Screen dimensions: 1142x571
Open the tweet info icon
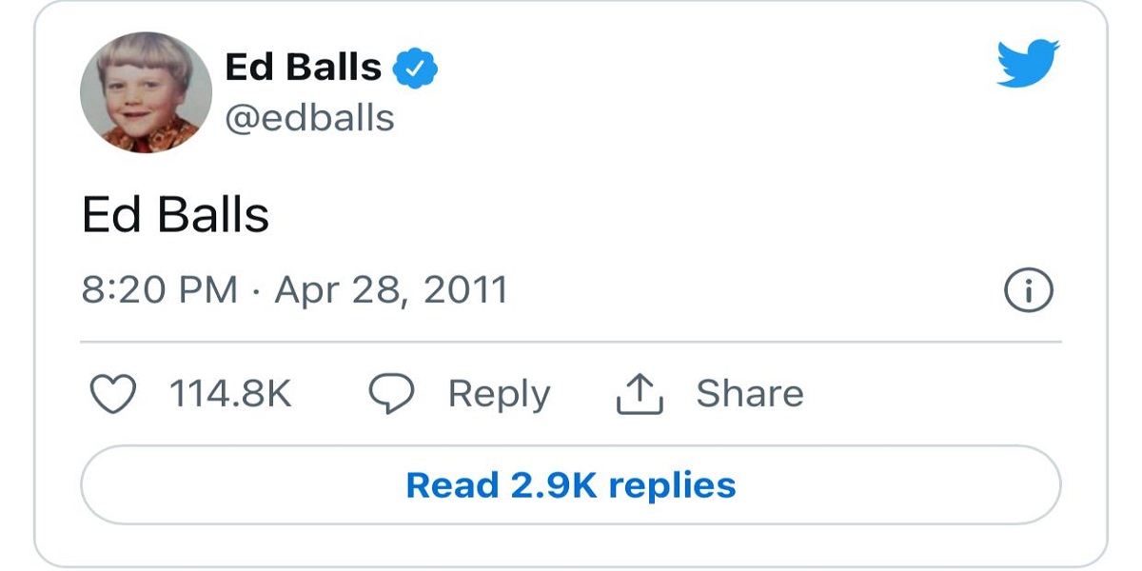(1029, 290)
